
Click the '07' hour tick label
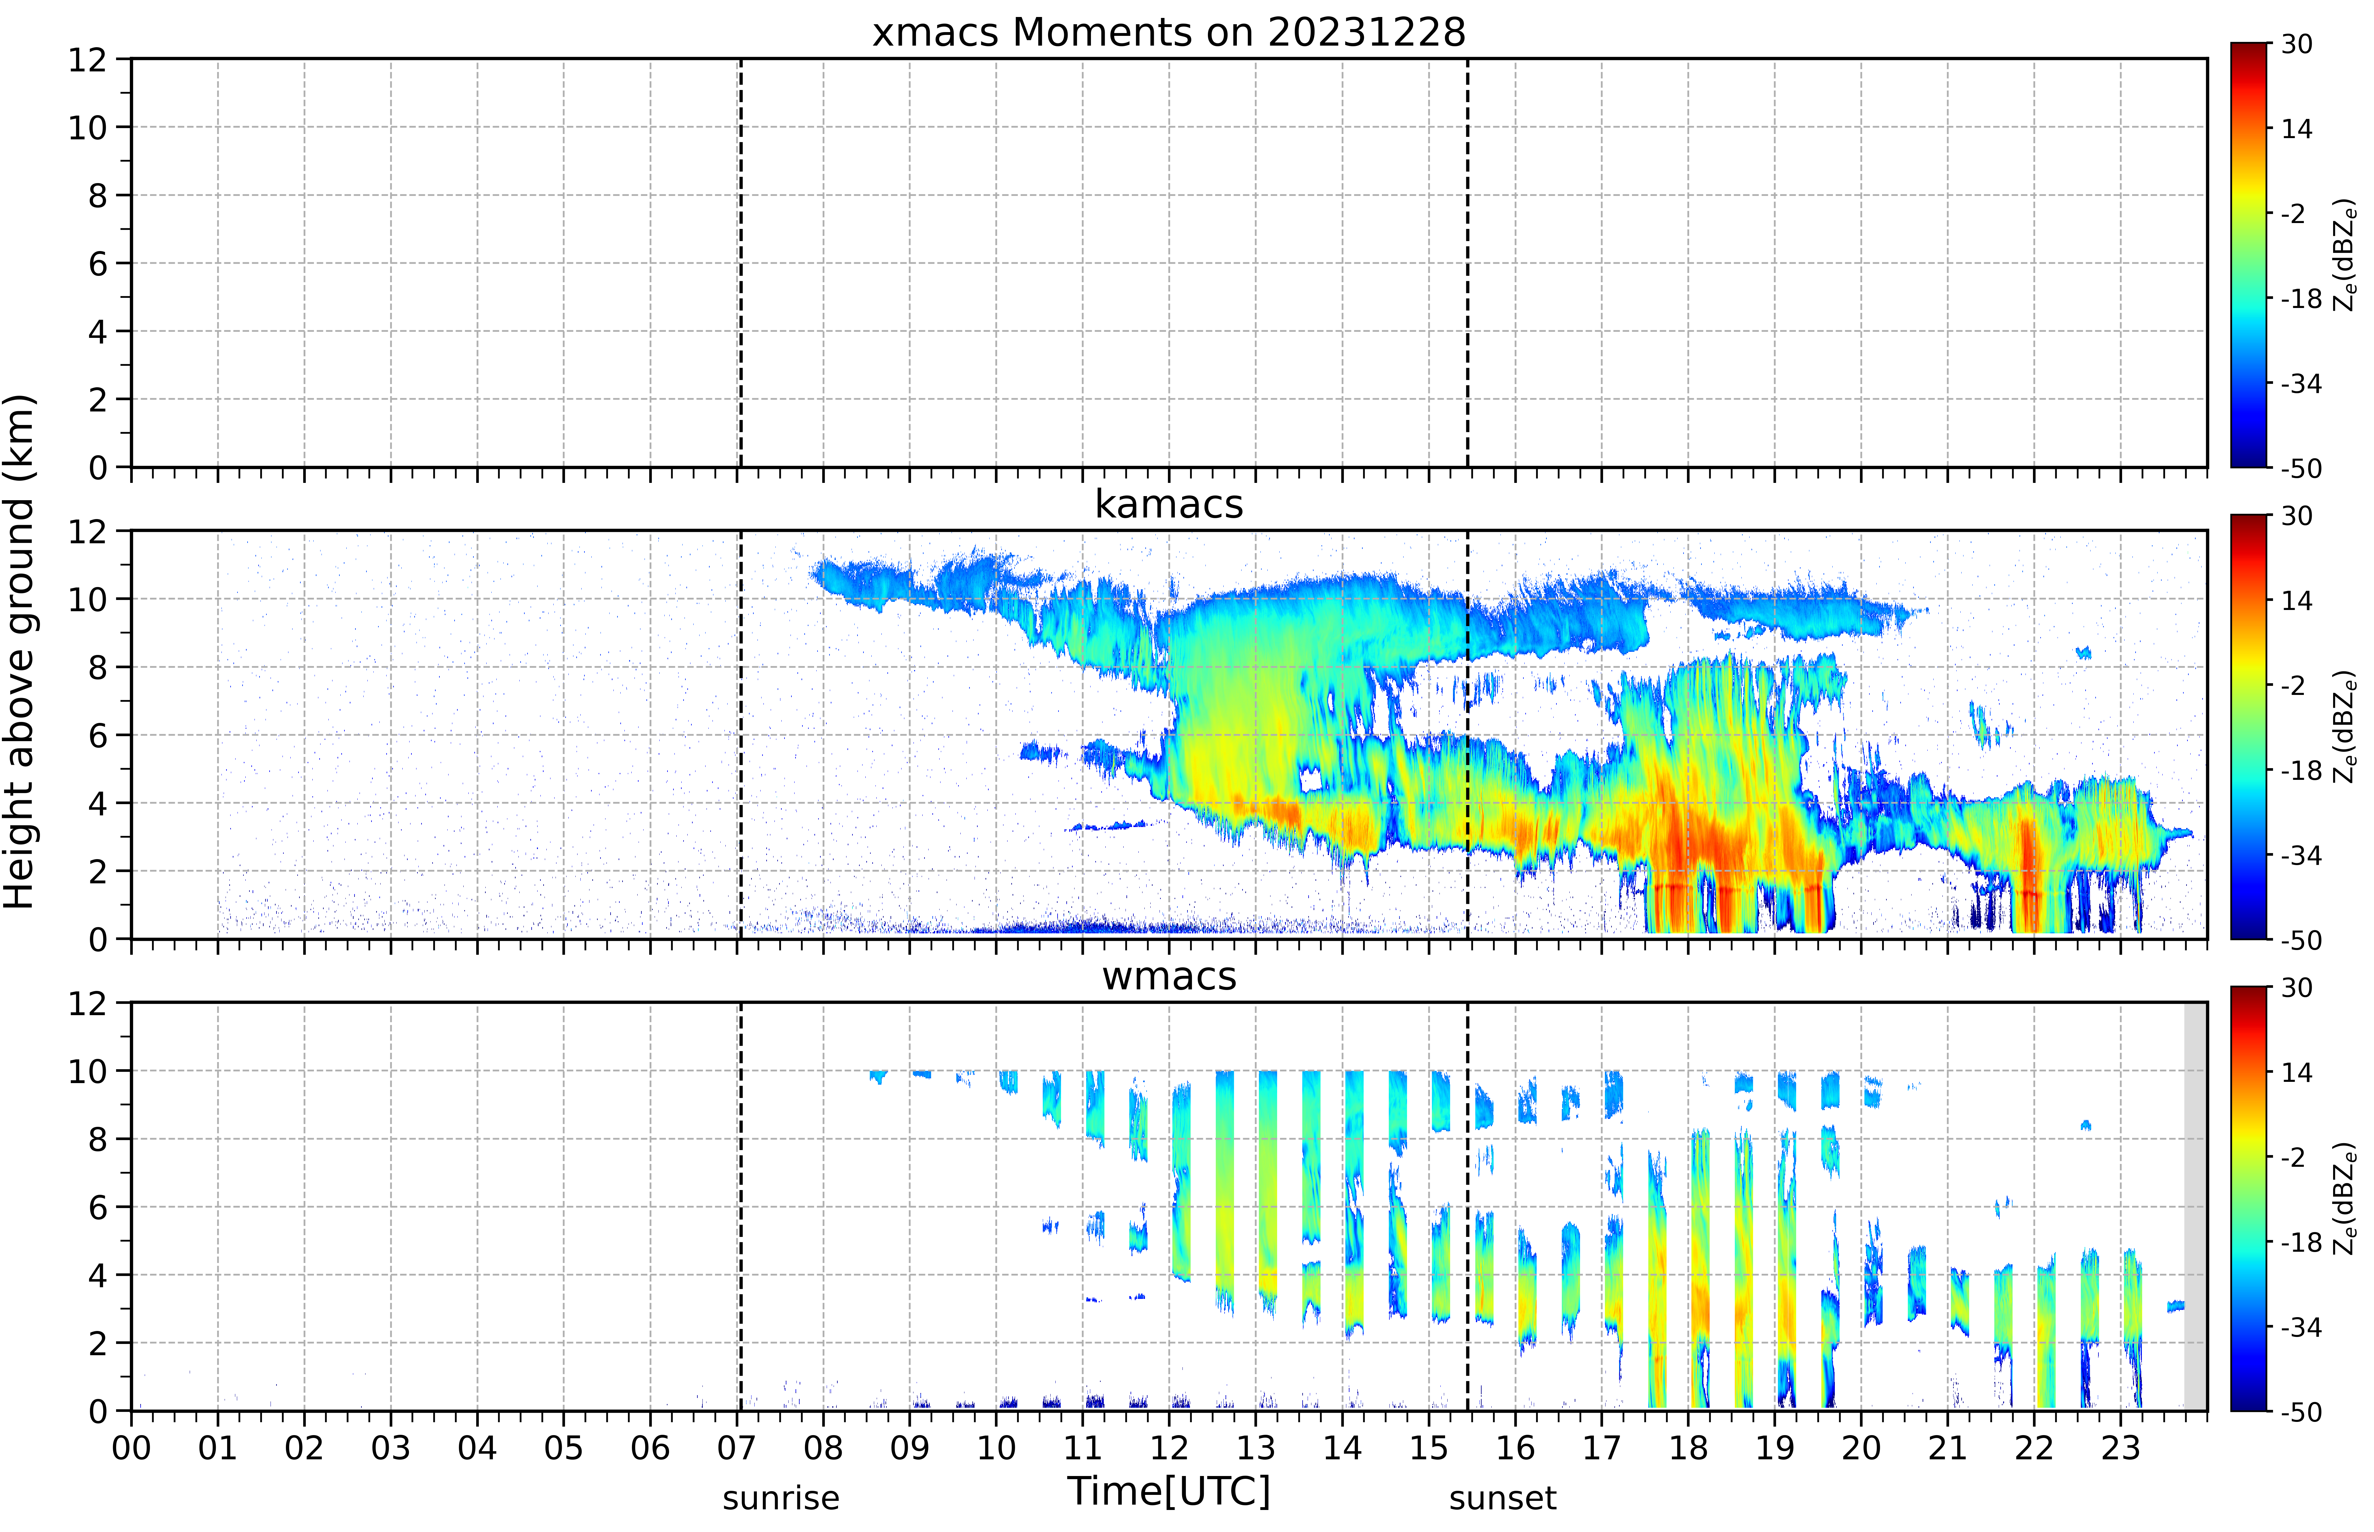(x=737, y=1448)
